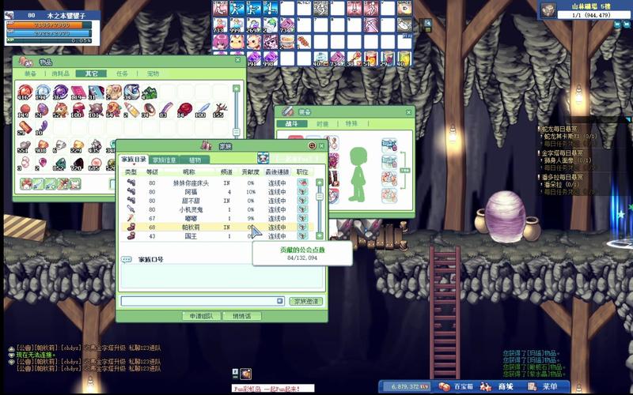Click the 金字塔每日悬赏 quest entry

[x=562, y=153]
